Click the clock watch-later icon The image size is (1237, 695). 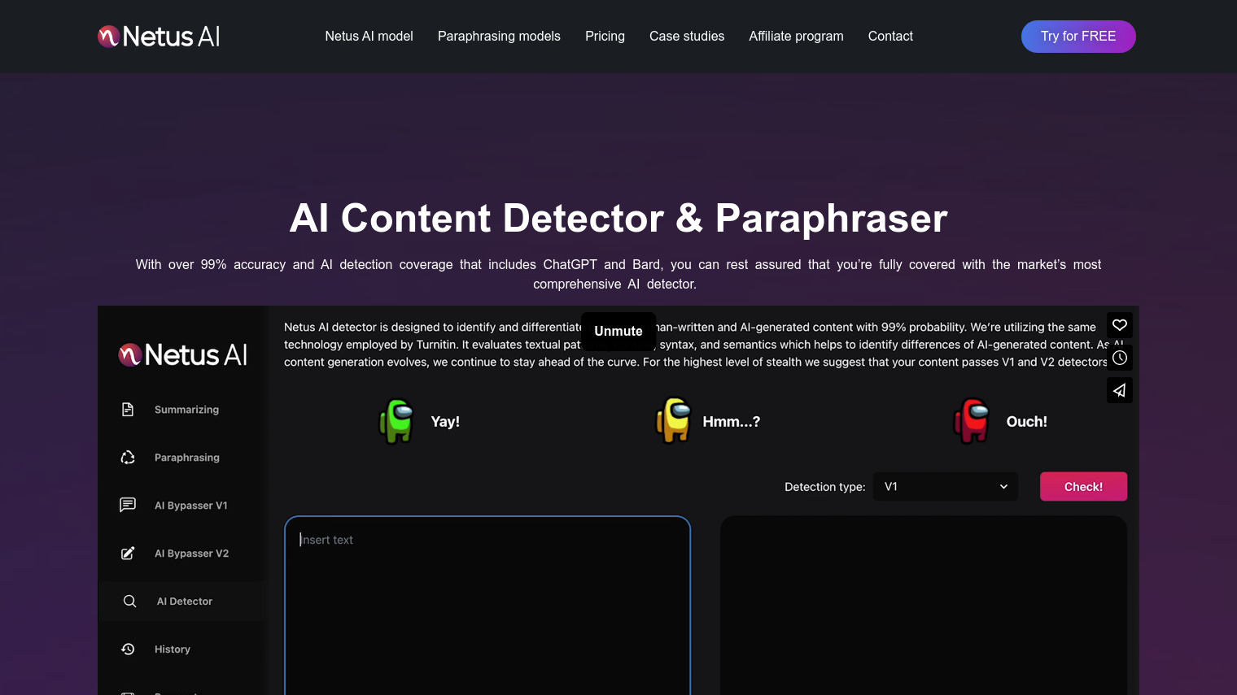(1120, 358)
